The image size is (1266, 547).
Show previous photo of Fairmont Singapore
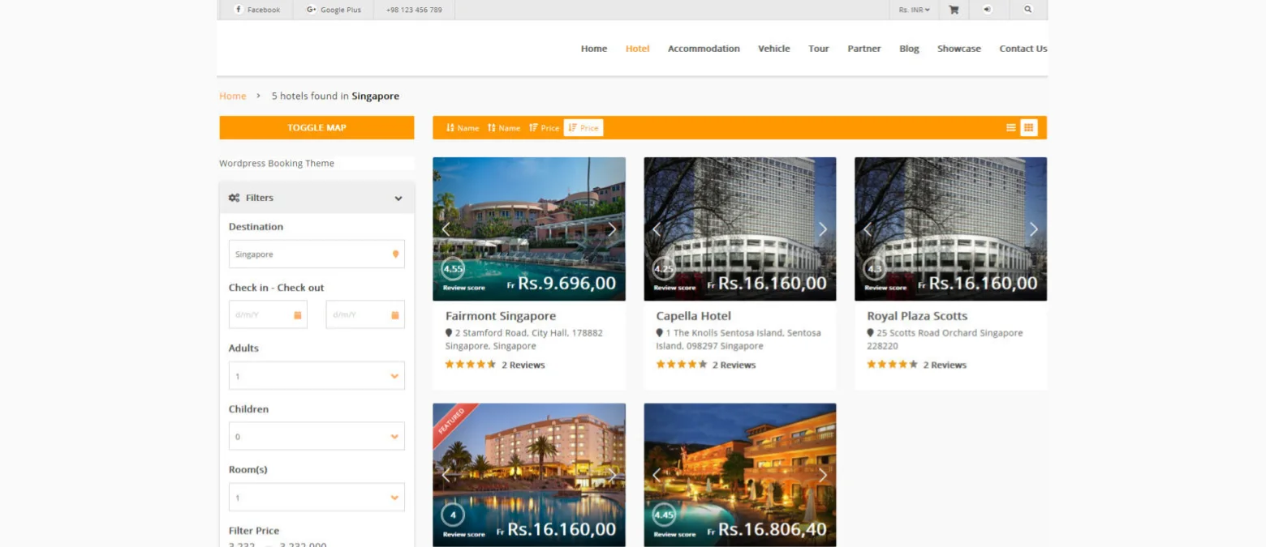pyautogui.click(x=446, y=229)
